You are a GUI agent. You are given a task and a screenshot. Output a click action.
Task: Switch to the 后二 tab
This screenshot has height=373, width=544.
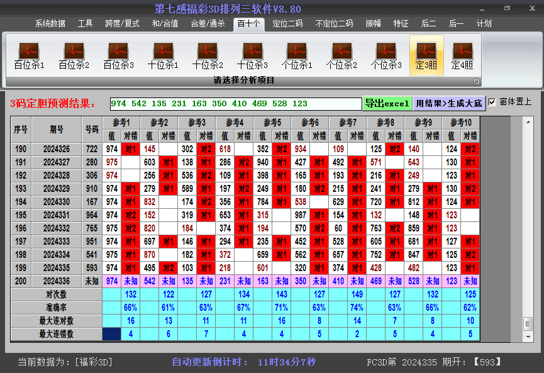(x=428, y=24)
